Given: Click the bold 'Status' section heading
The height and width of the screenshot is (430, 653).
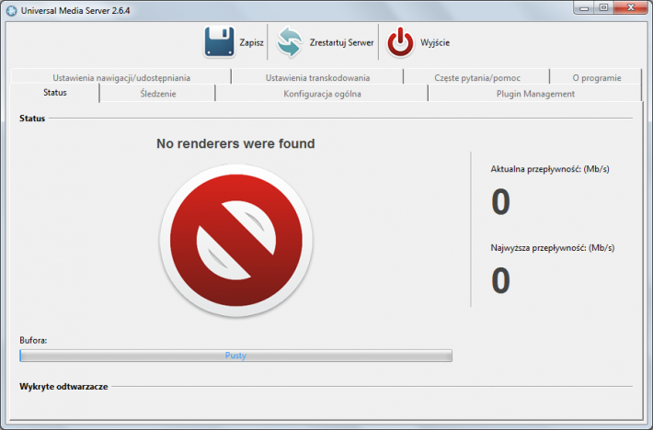Looking at the screenshot, I should pos(32,119).
